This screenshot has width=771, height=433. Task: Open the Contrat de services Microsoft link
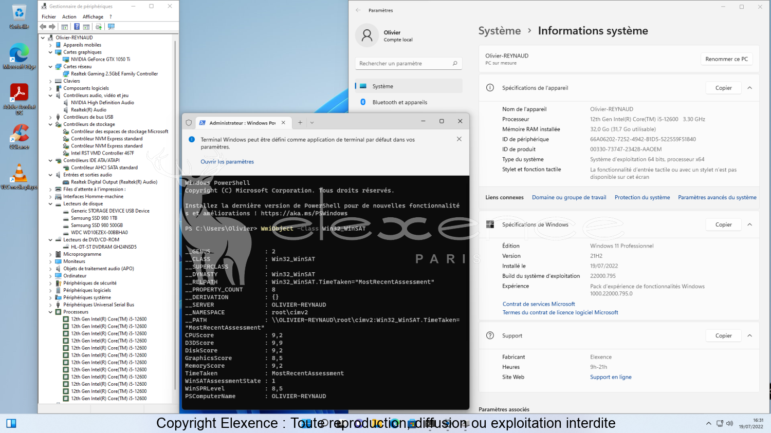[x=539, y=304]
